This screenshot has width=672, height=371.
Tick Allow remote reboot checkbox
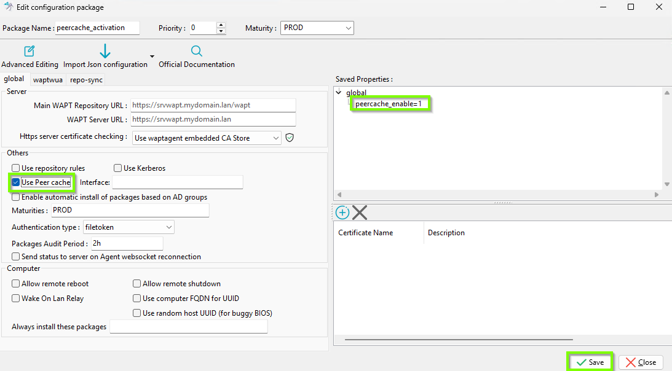click(16, 284)
